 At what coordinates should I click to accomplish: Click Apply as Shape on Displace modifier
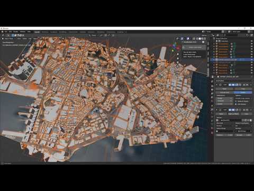point(233,114)
